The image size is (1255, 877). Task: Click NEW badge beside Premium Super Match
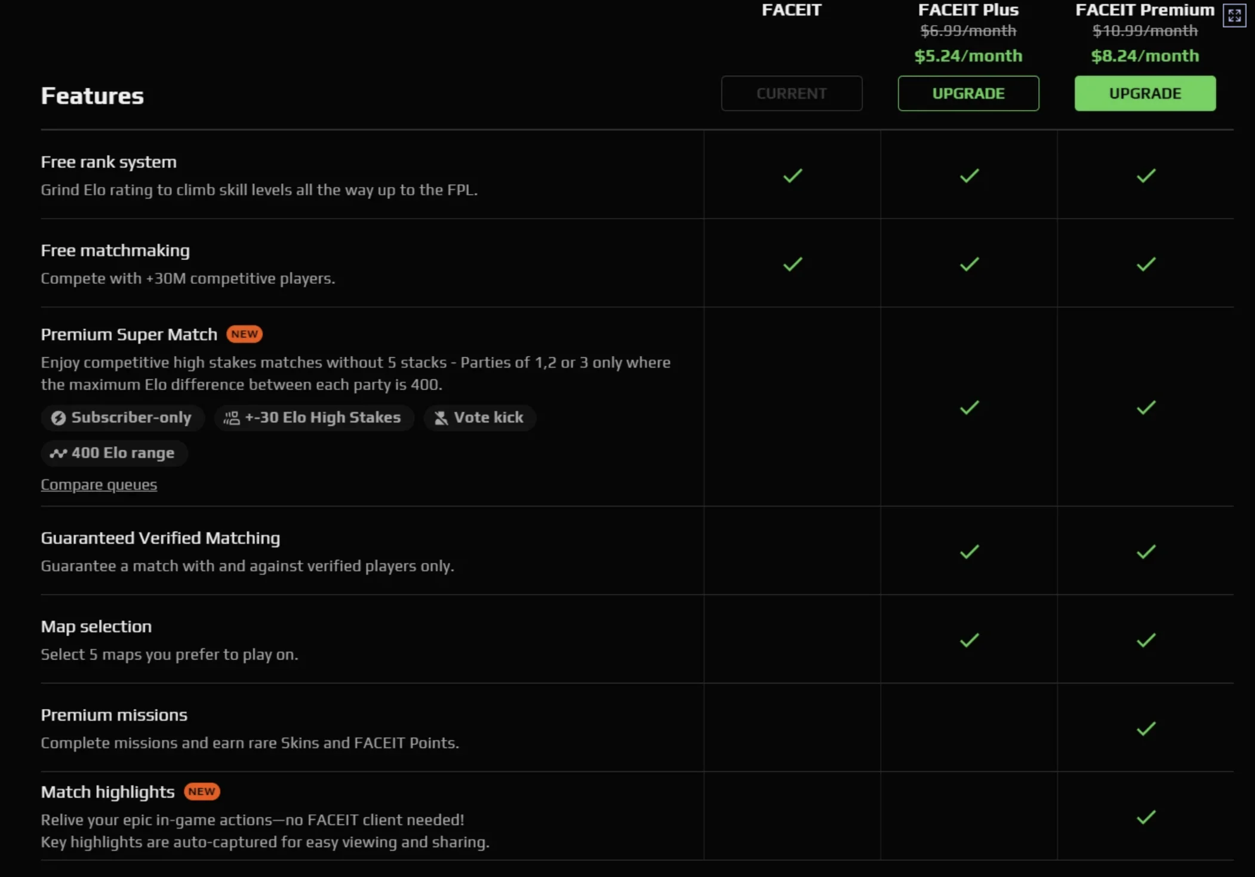(x=244, y=334)
